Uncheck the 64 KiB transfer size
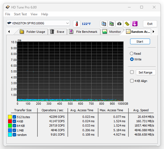Image resolution: width=164 pixels, height=149 pixels. [x=14, y=126]
